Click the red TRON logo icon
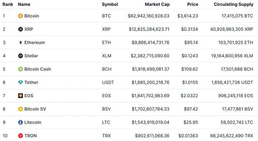258x141 pixels. point(20,136)
